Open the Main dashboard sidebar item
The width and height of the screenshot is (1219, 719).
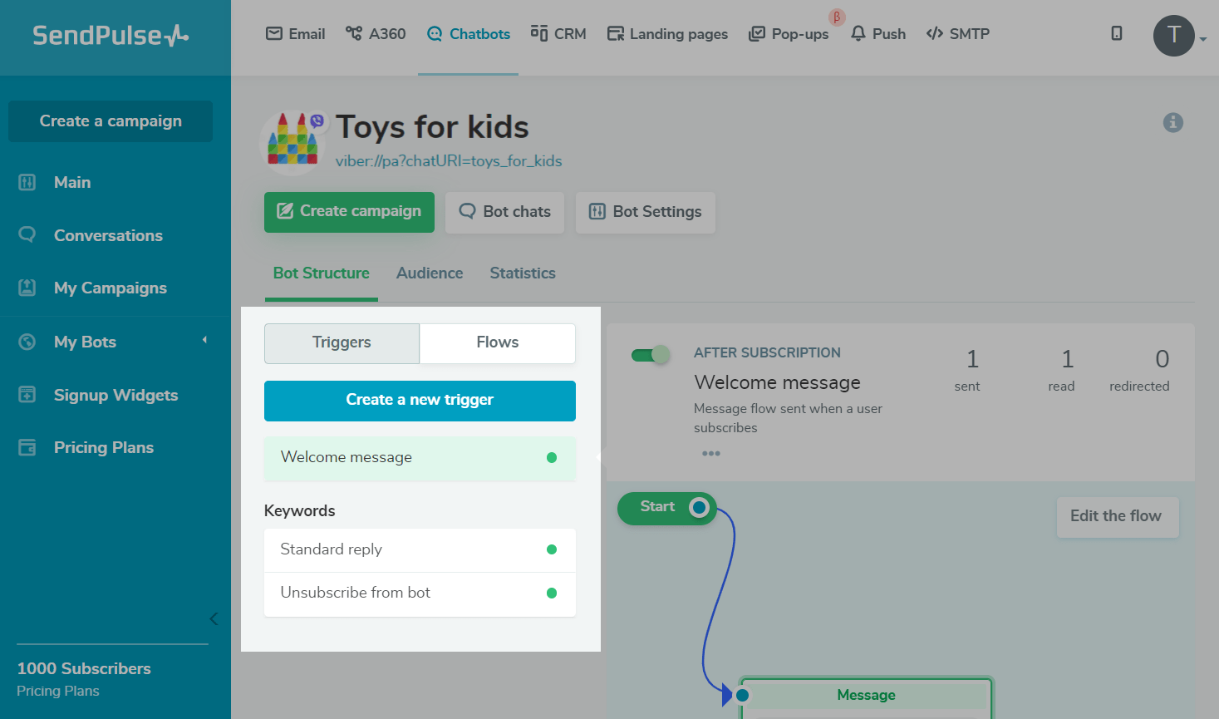72,182
